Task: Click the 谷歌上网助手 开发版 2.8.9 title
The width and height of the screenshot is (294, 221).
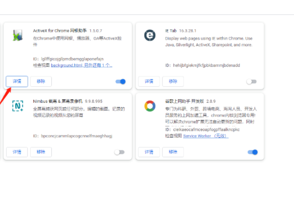Action: tap(190, 101)
